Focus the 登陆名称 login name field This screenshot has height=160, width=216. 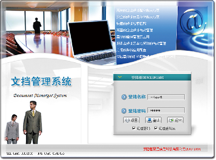coord(166,97)
